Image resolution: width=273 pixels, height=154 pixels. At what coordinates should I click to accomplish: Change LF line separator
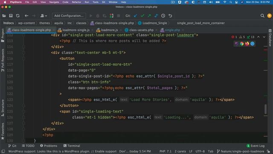point(191,151)
